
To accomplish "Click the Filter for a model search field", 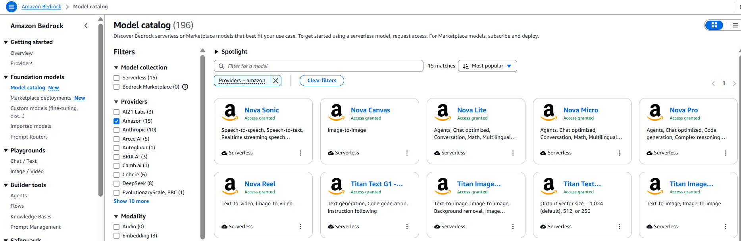I will 319,66.
